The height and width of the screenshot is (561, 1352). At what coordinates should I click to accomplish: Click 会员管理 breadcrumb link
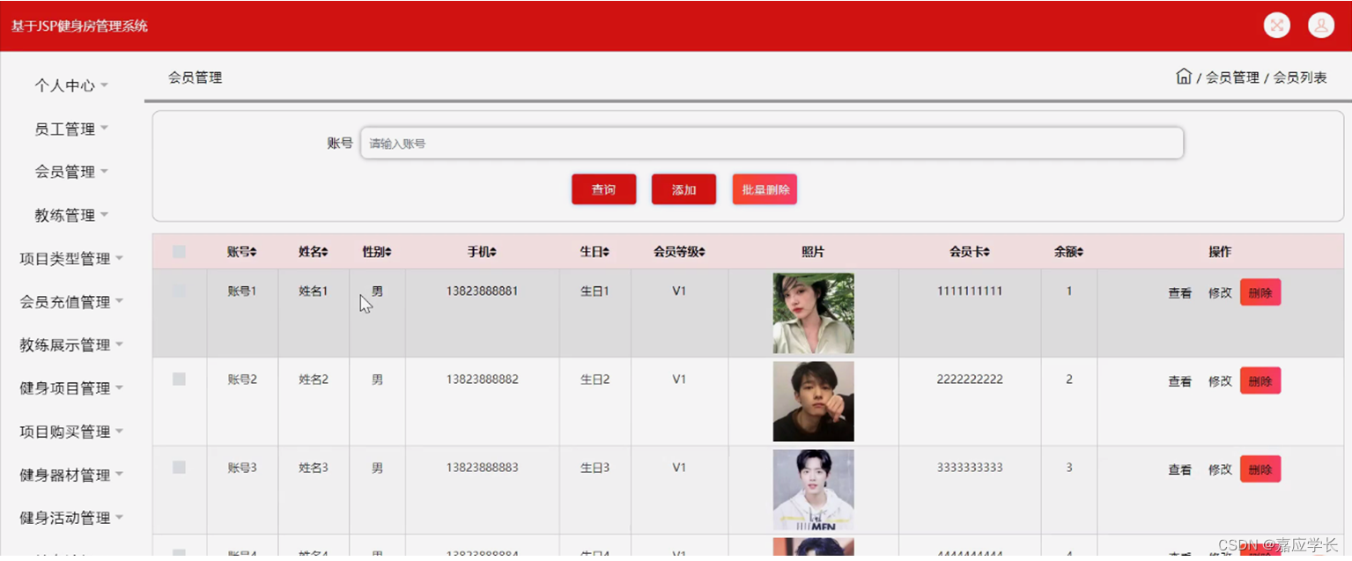pos(1232,78)
